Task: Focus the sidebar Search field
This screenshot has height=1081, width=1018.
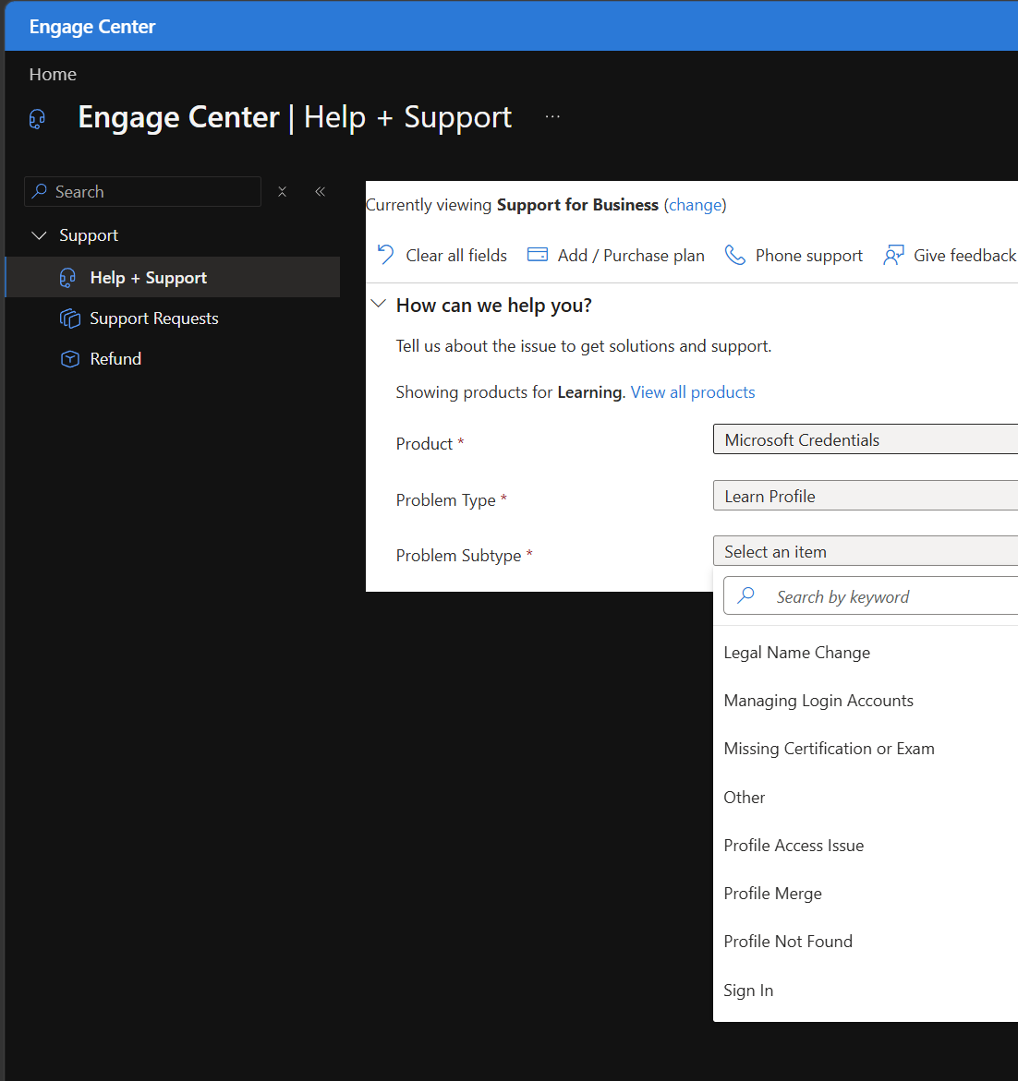Action: coord(143,192)
